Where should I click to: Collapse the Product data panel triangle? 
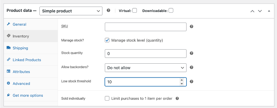coord(269,11)
